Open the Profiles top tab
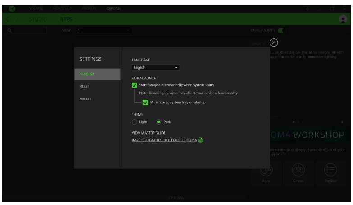This screenshot has width=353, height=205. tap(89, 9)
